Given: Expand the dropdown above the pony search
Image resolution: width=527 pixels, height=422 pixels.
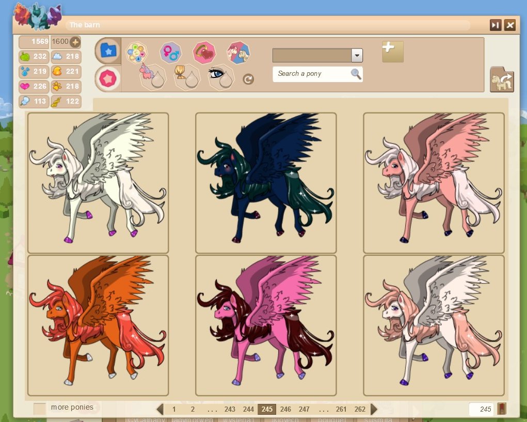Looking at the screenshot, I should click(357, 56).
